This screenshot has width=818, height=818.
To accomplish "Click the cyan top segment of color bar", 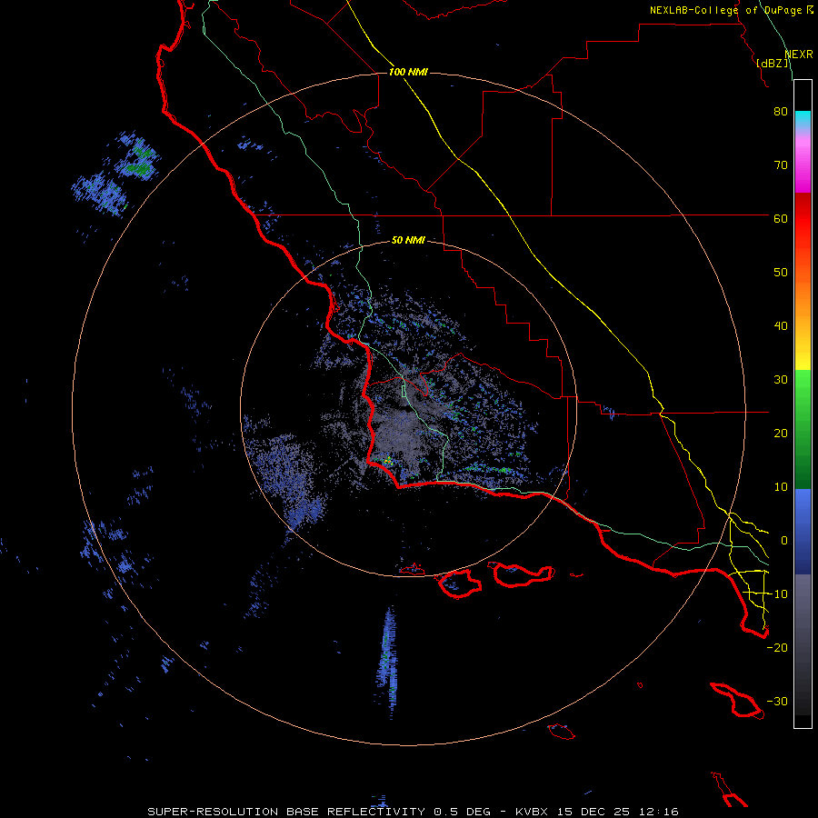I will [803, 118].
